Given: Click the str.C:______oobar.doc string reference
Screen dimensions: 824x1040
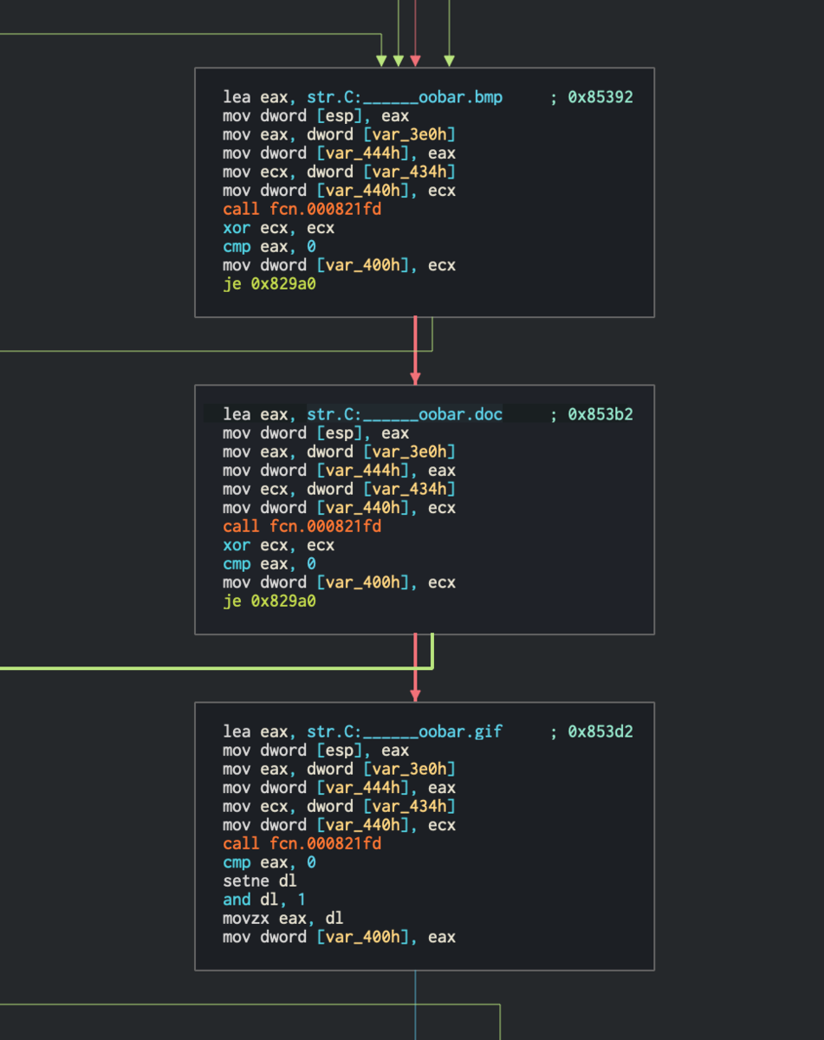Looking at the screenshot, I should pyautogui.click(x=405, y=414).
